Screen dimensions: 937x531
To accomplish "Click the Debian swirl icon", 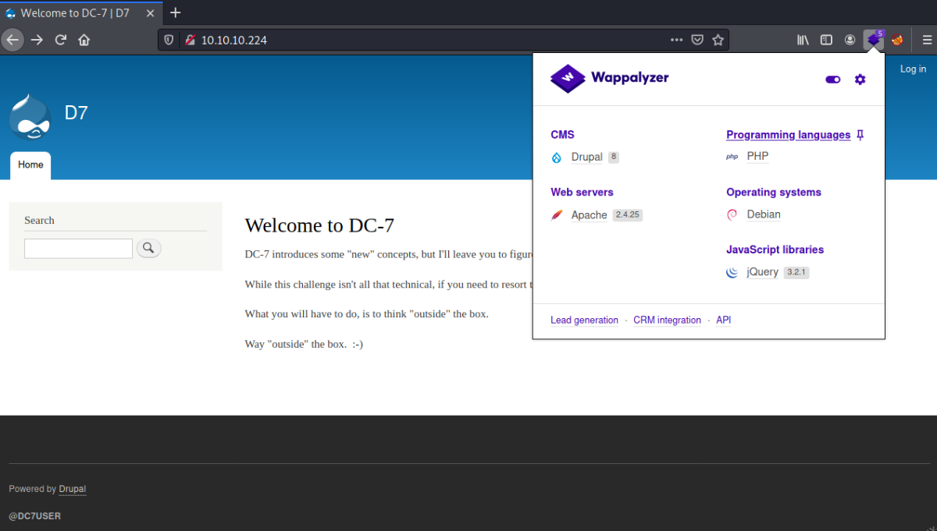I will point(732,214).
